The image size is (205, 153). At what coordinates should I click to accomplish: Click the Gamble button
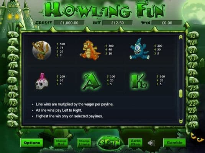[175, 143]
